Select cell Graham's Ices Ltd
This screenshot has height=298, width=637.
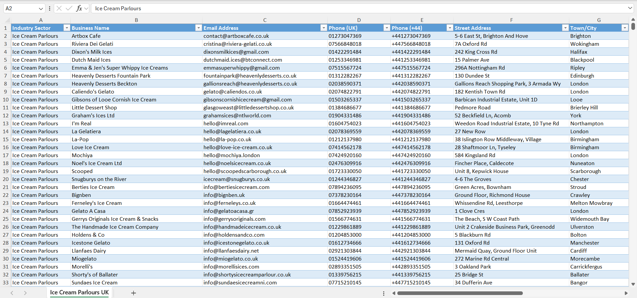[136, 115]
